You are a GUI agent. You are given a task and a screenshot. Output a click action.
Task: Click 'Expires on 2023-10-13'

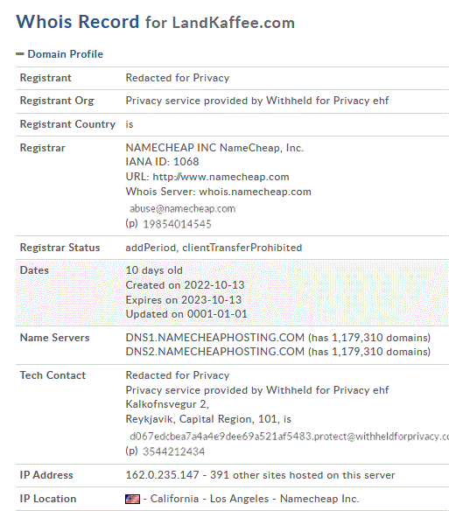coord(184,300)
